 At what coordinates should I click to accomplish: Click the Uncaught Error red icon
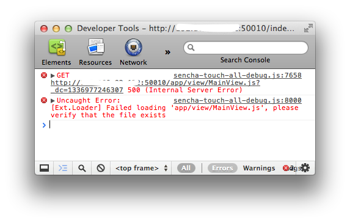(44, 100)
